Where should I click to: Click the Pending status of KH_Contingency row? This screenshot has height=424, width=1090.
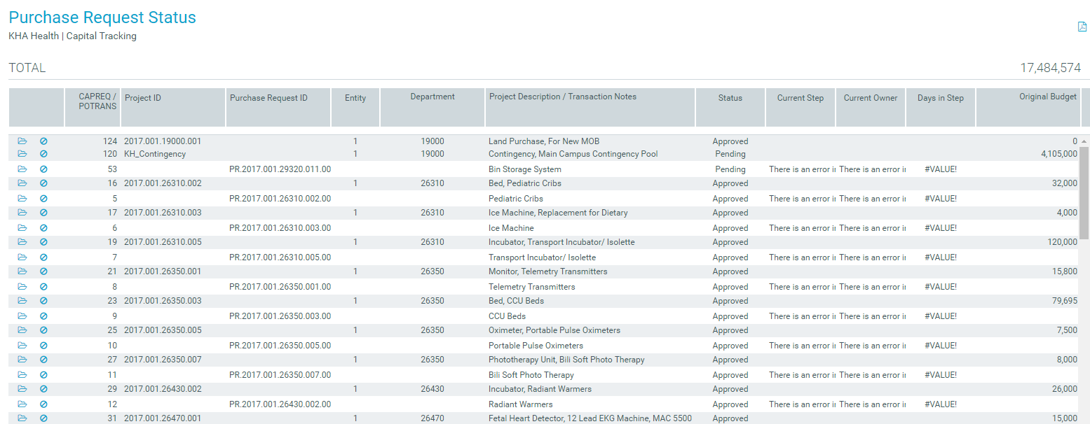[x=730, y=154]
